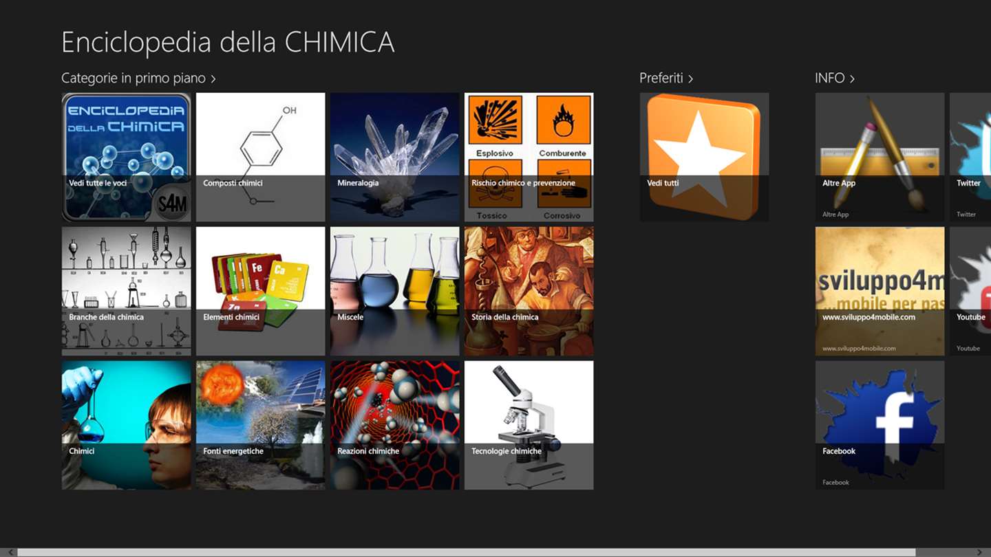Screen dimensions: 991x557
Task: Open the Miscele flasks tile
Action: click(x=394, y=291)
